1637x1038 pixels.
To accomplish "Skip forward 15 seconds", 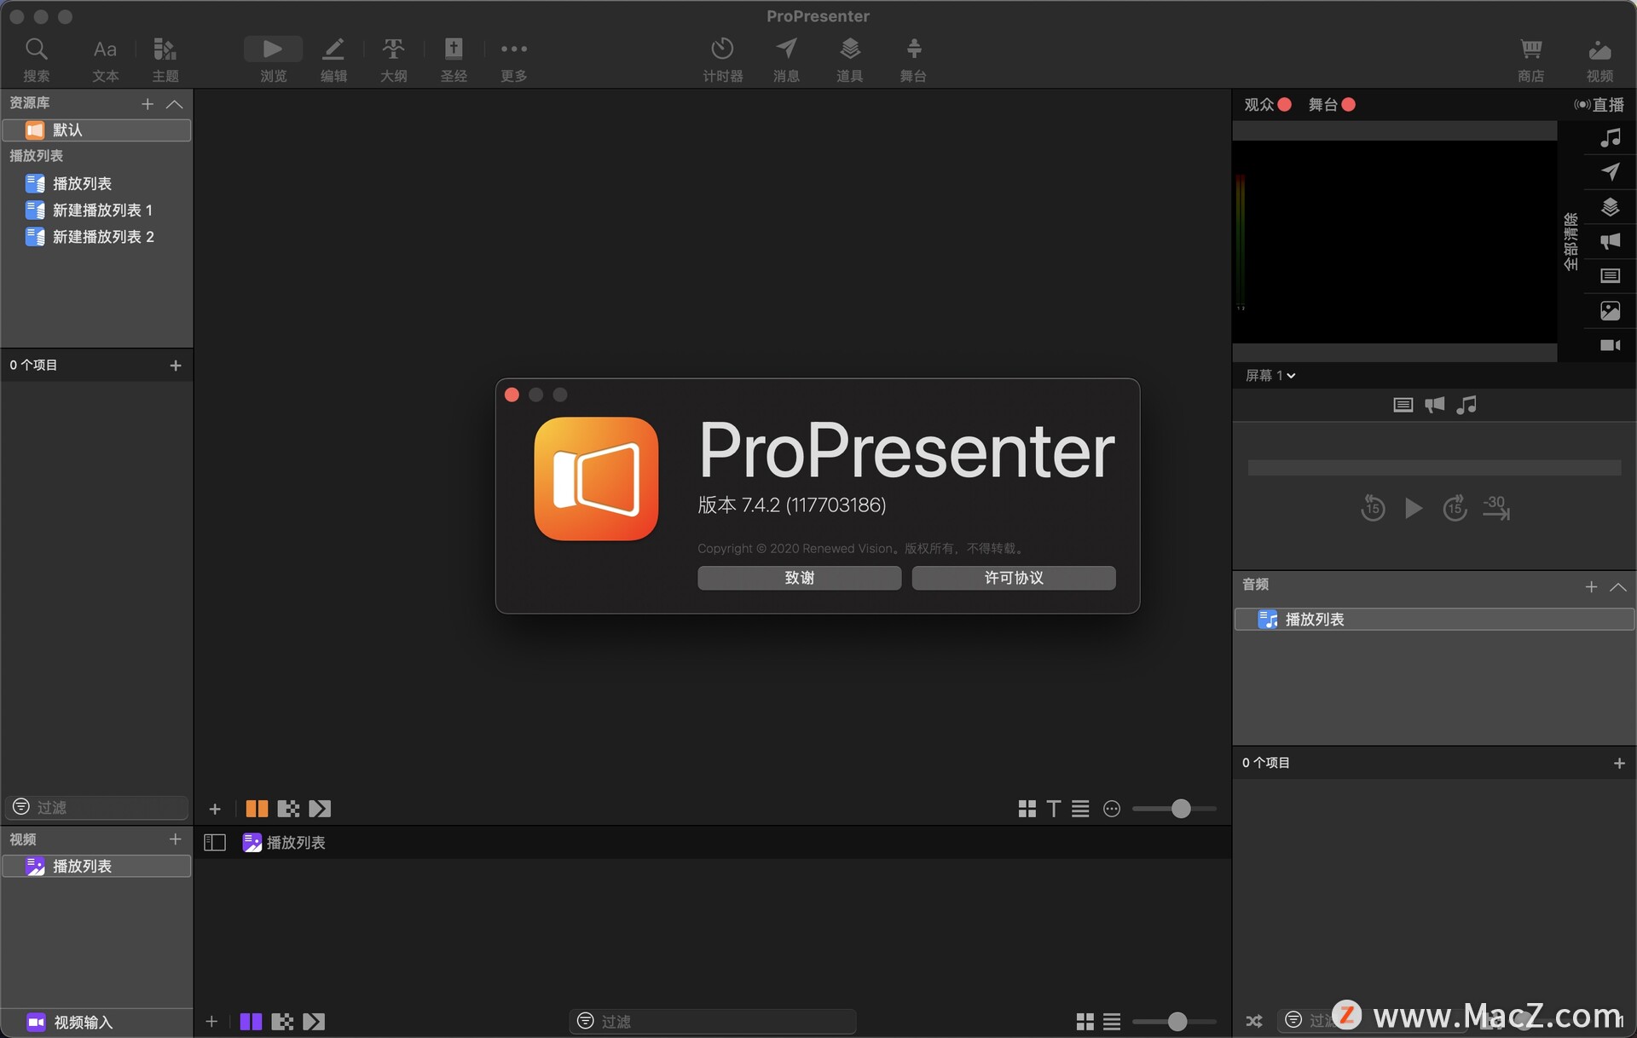I will point(1455,508).
